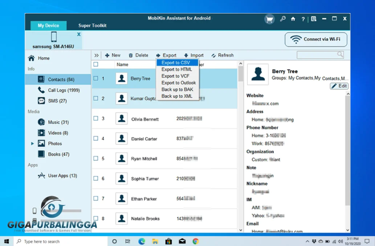Check the Natalie Brooks row checkbox
375x246 pixels.
96,218
